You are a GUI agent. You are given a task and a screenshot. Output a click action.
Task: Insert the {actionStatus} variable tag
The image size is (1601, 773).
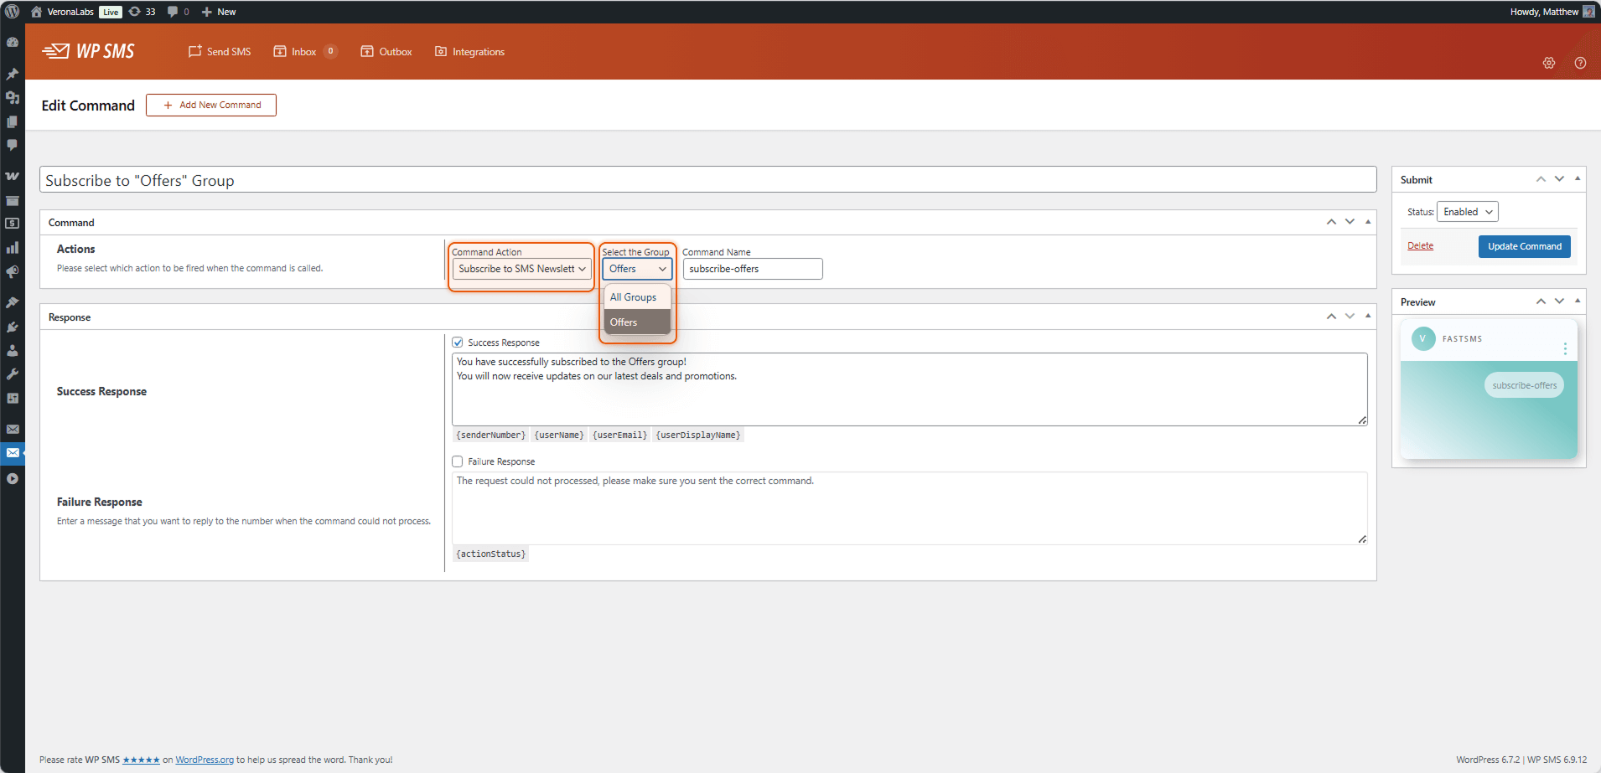[x=491, y=554]
